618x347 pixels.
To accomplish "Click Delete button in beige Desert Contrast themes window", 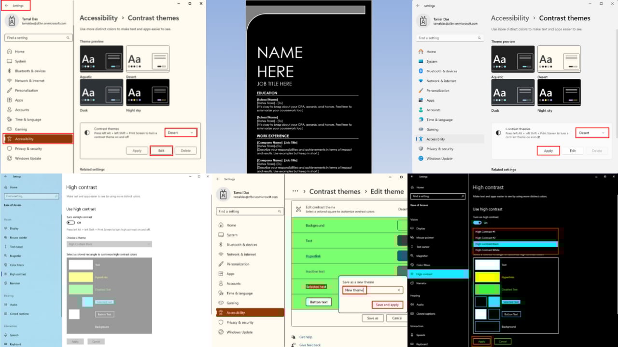I will (186, 151).
